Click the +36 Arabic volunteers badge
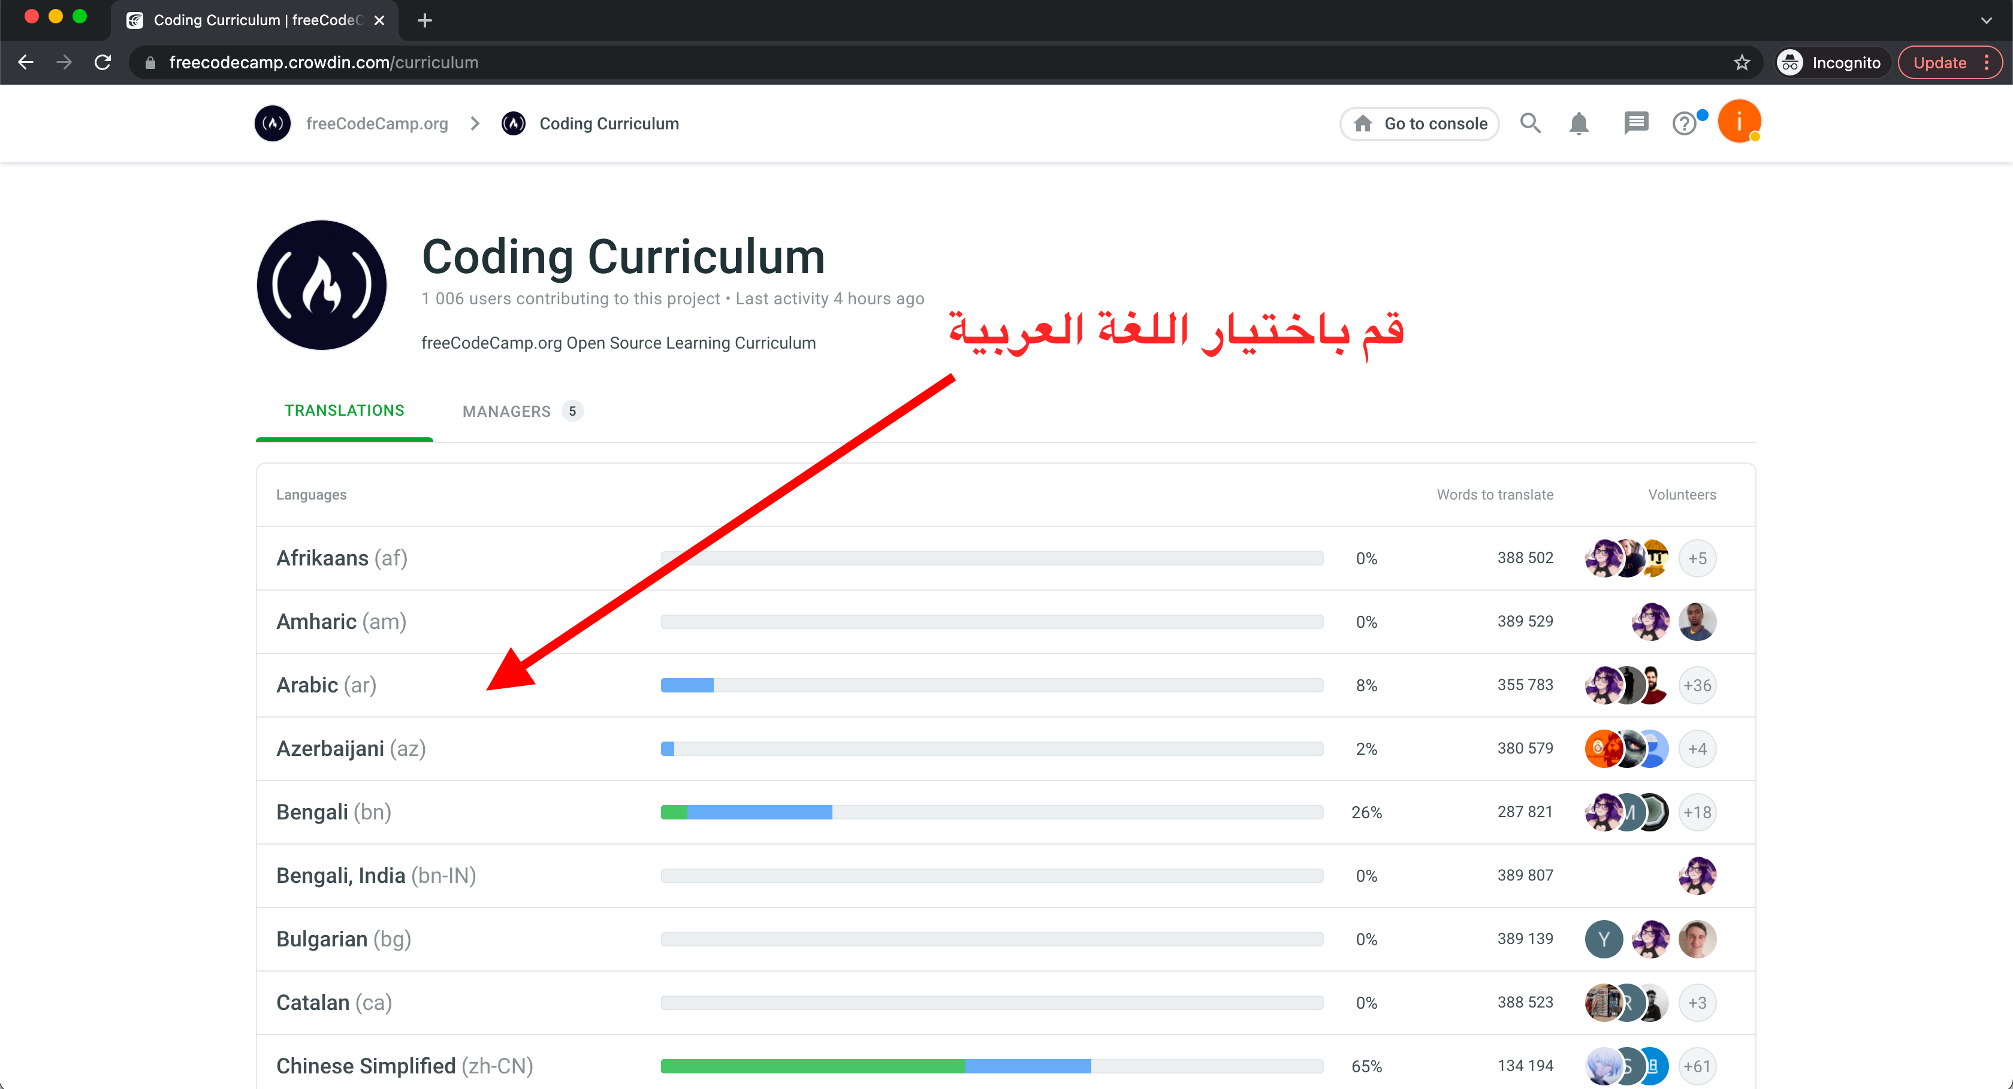This screenshot has height=1089, width=2013. pos(1697,685)
